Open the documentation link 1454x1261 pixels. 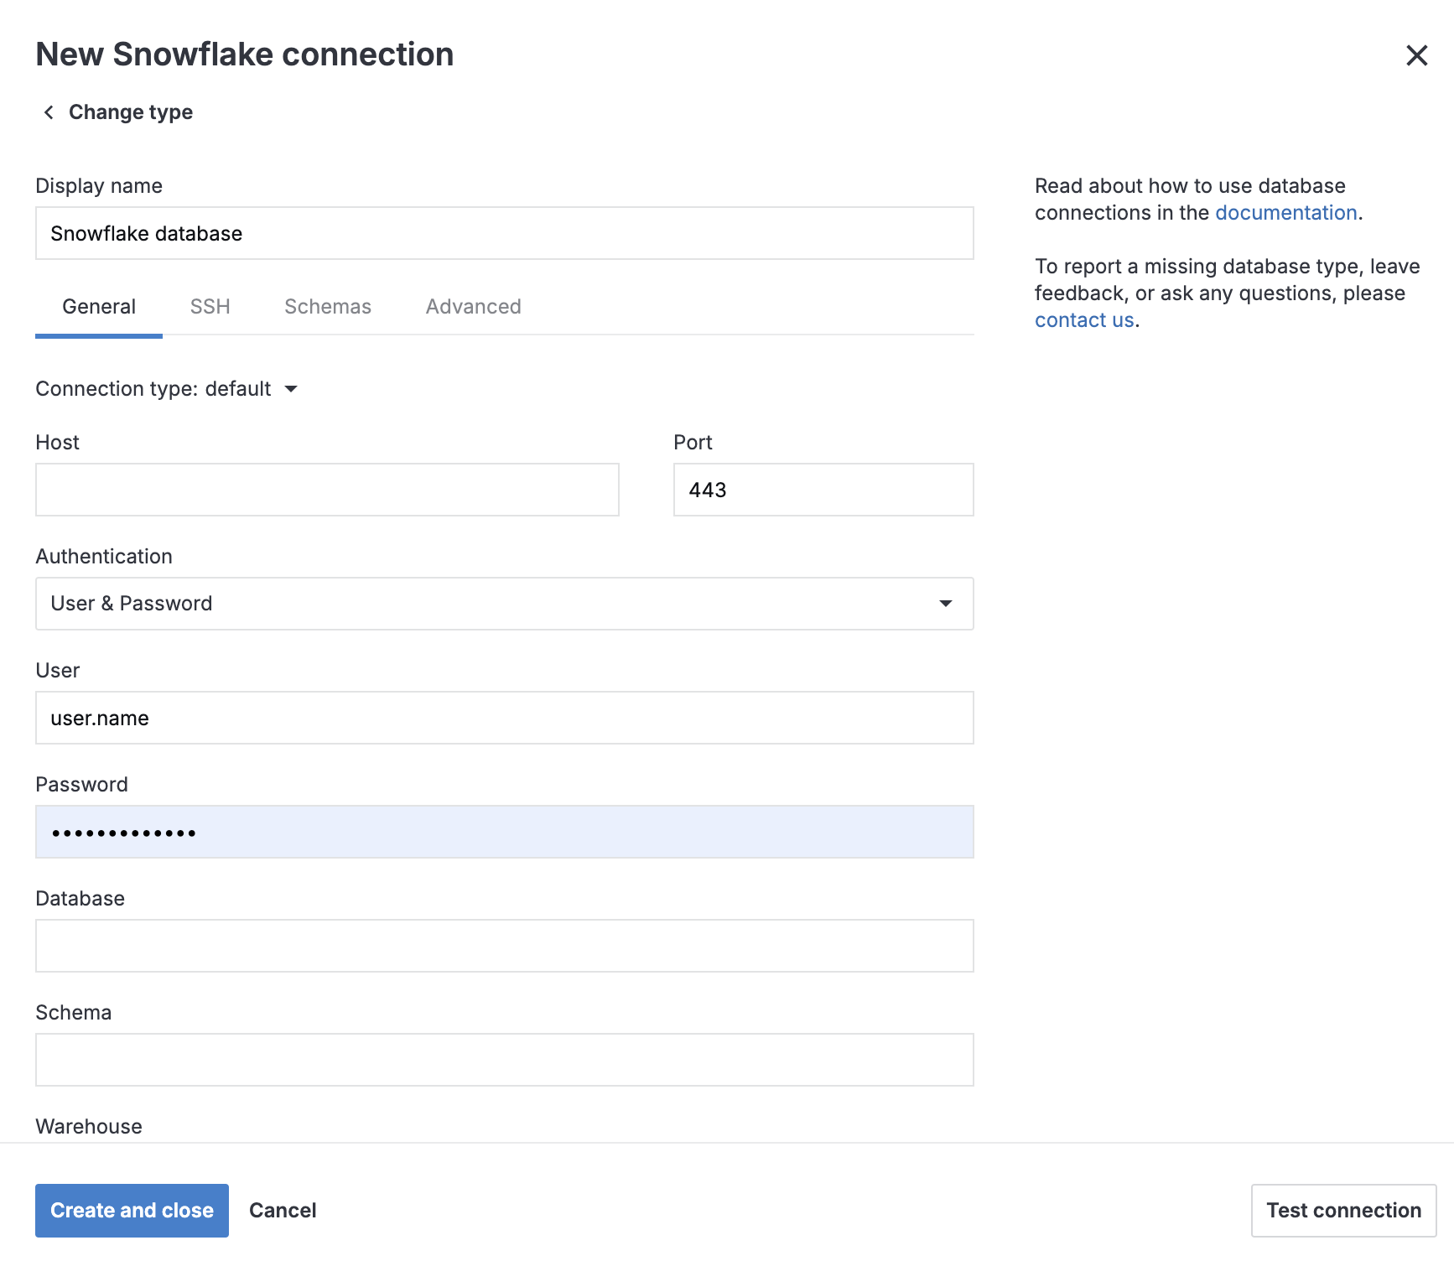(1285, 212)
